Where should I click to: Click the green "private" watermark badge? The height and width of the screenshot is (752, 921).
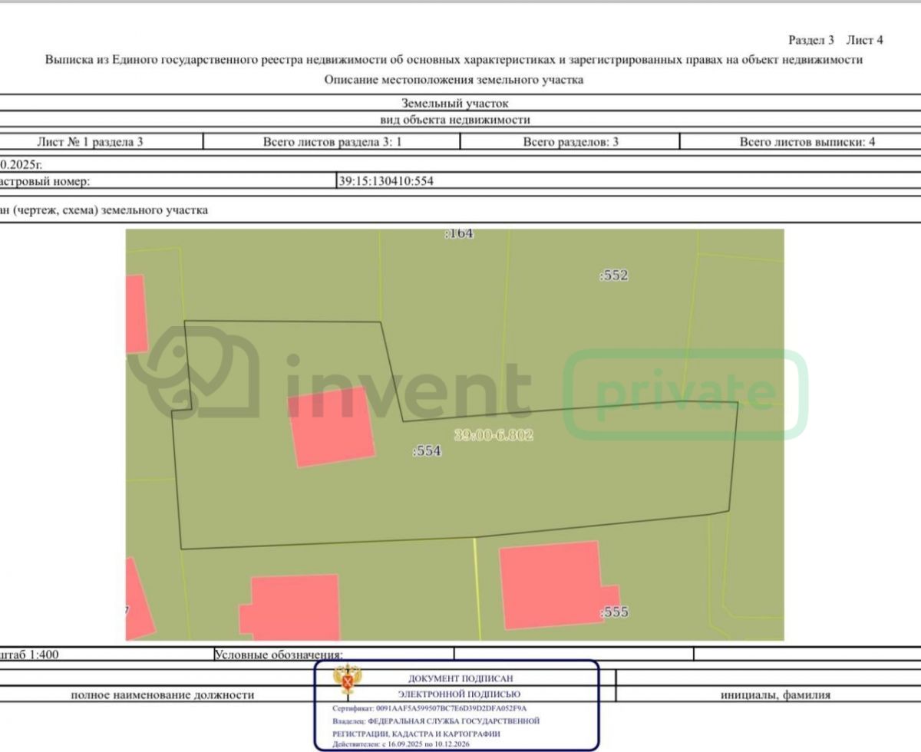pos(685,393)
